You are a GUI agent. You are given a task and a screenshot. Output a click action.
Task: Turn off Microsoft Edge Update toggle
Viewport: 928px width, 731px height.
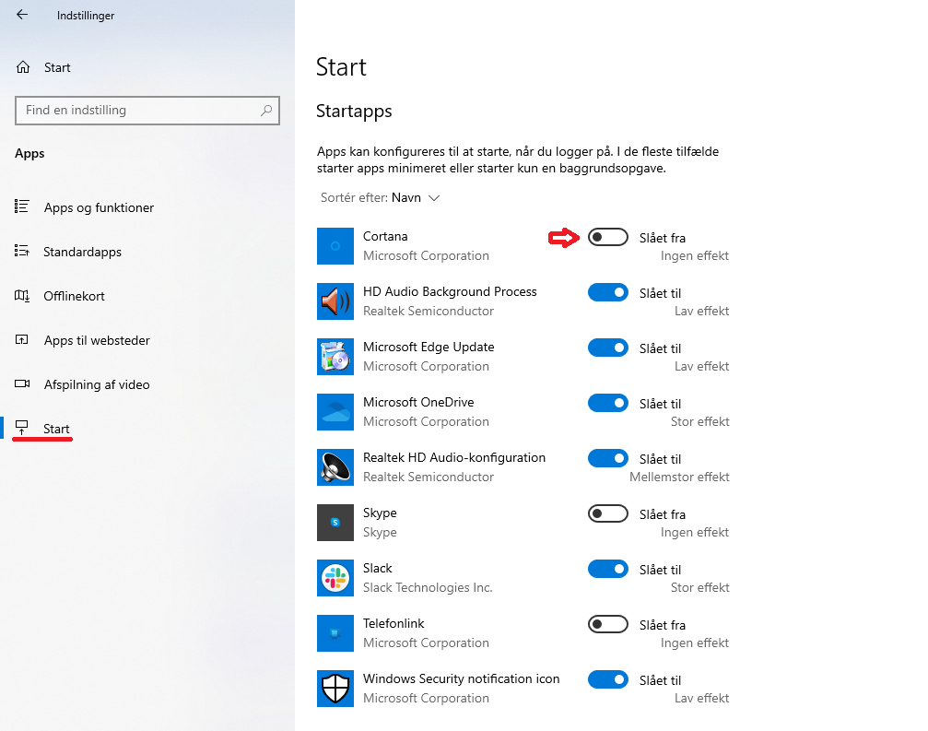click(608, 348)
